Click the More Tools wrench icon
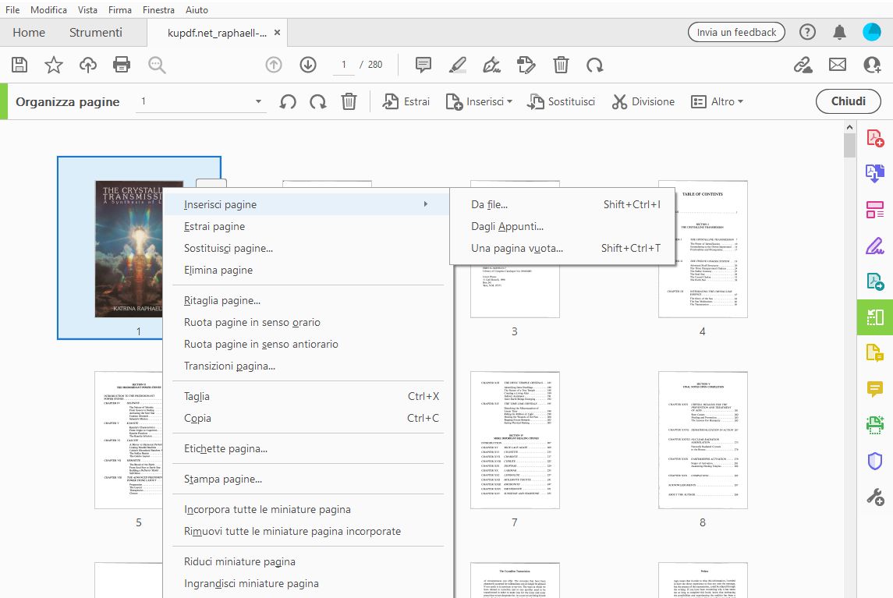893x598 pixels. 874,496
